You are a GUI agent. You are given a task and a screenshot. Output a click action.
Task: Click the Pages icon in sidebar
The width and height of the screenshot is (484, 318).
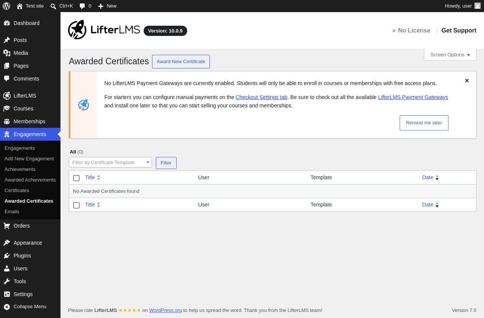7,66
